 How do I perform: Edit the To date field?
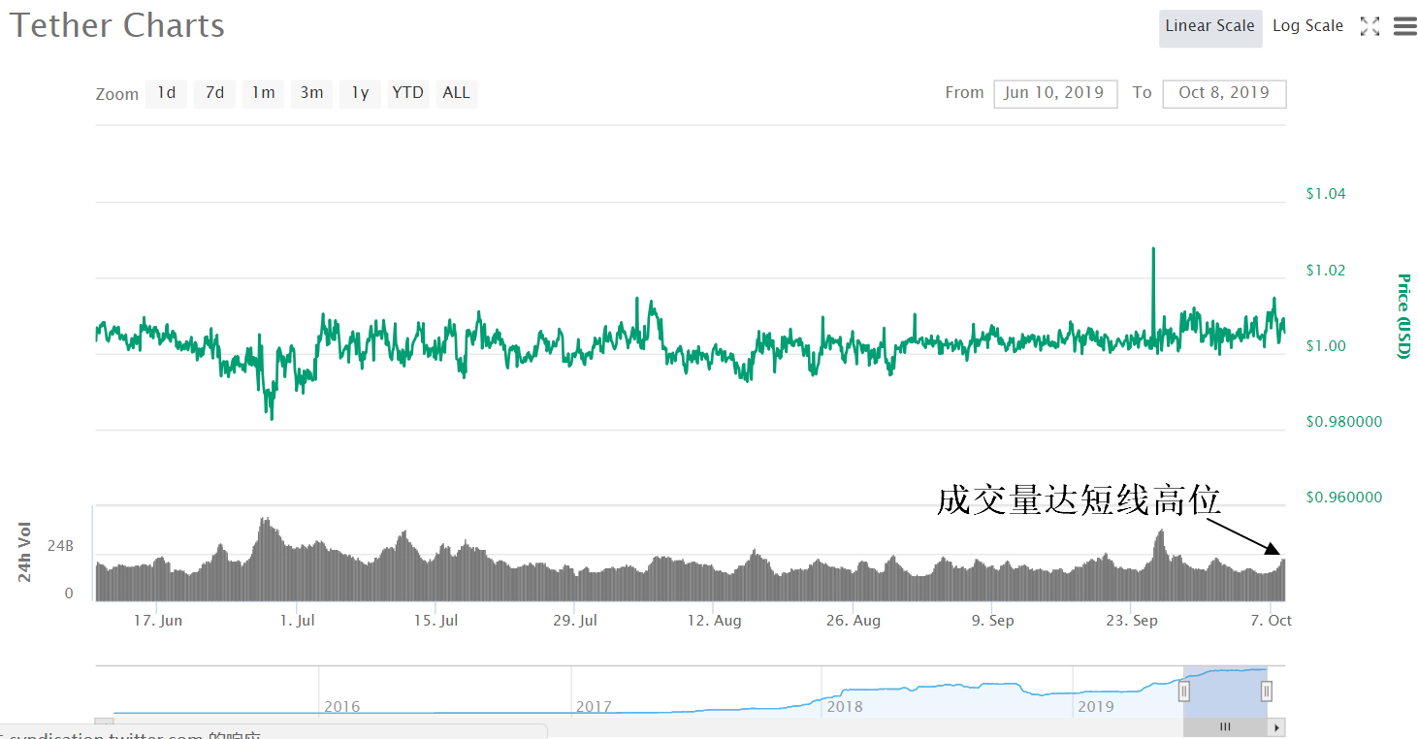[x=1224, y=94]
